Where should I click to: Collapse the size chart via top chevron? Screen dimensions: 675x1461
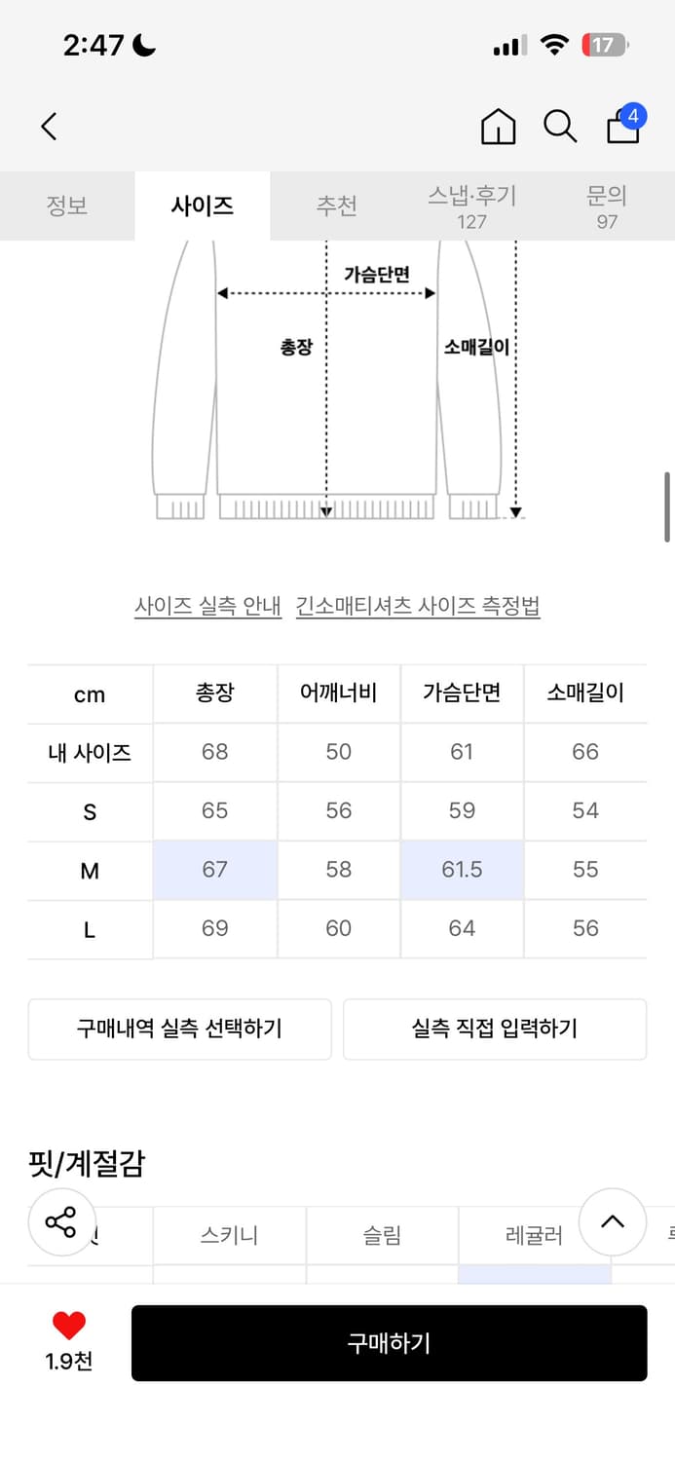point(613,1223)
